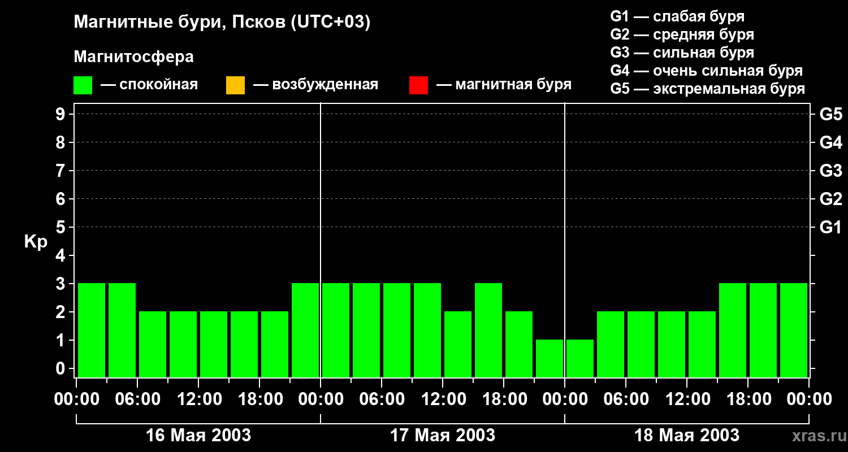Click the final green bar of 18 May

pos(794,330)
